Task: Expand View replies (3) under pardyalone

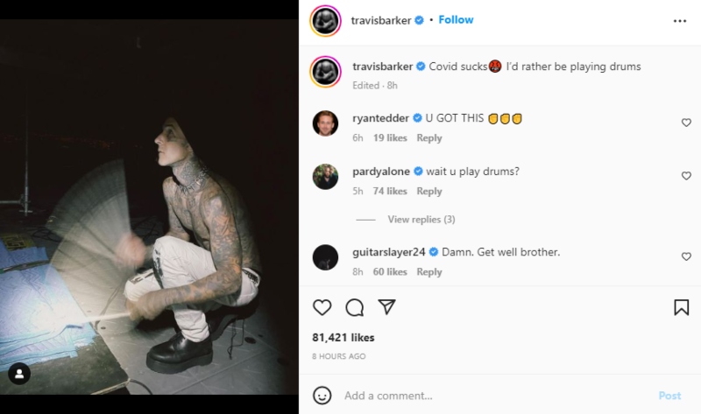Action: pyautogui.click(x=421, y=220)
